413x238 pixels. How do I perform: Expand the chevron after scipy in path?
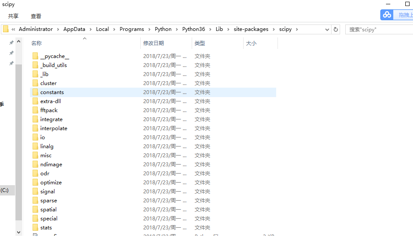(297, 29)
